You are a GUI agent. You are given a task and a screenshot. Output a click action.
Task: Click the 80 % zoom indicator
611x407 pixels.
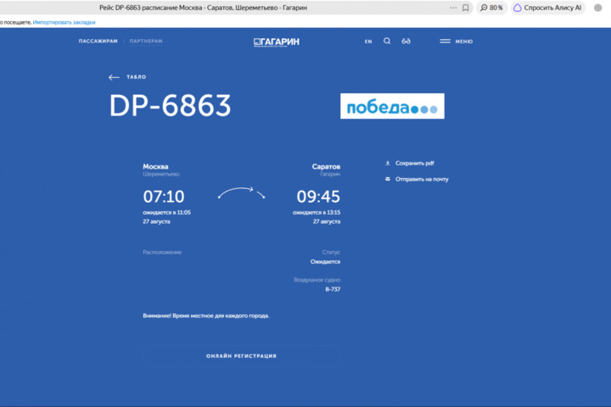point(491,8)
